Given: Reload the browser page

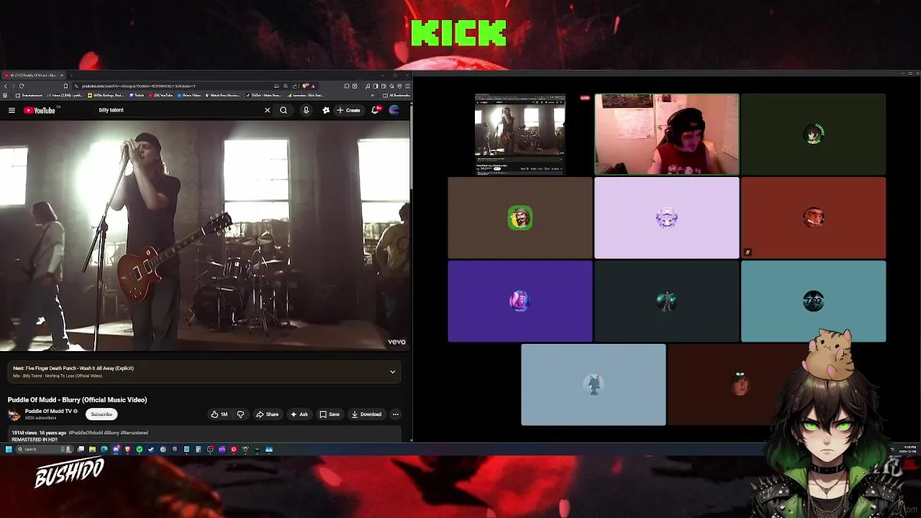Looking at the screenshot, I should click(22, 86).
